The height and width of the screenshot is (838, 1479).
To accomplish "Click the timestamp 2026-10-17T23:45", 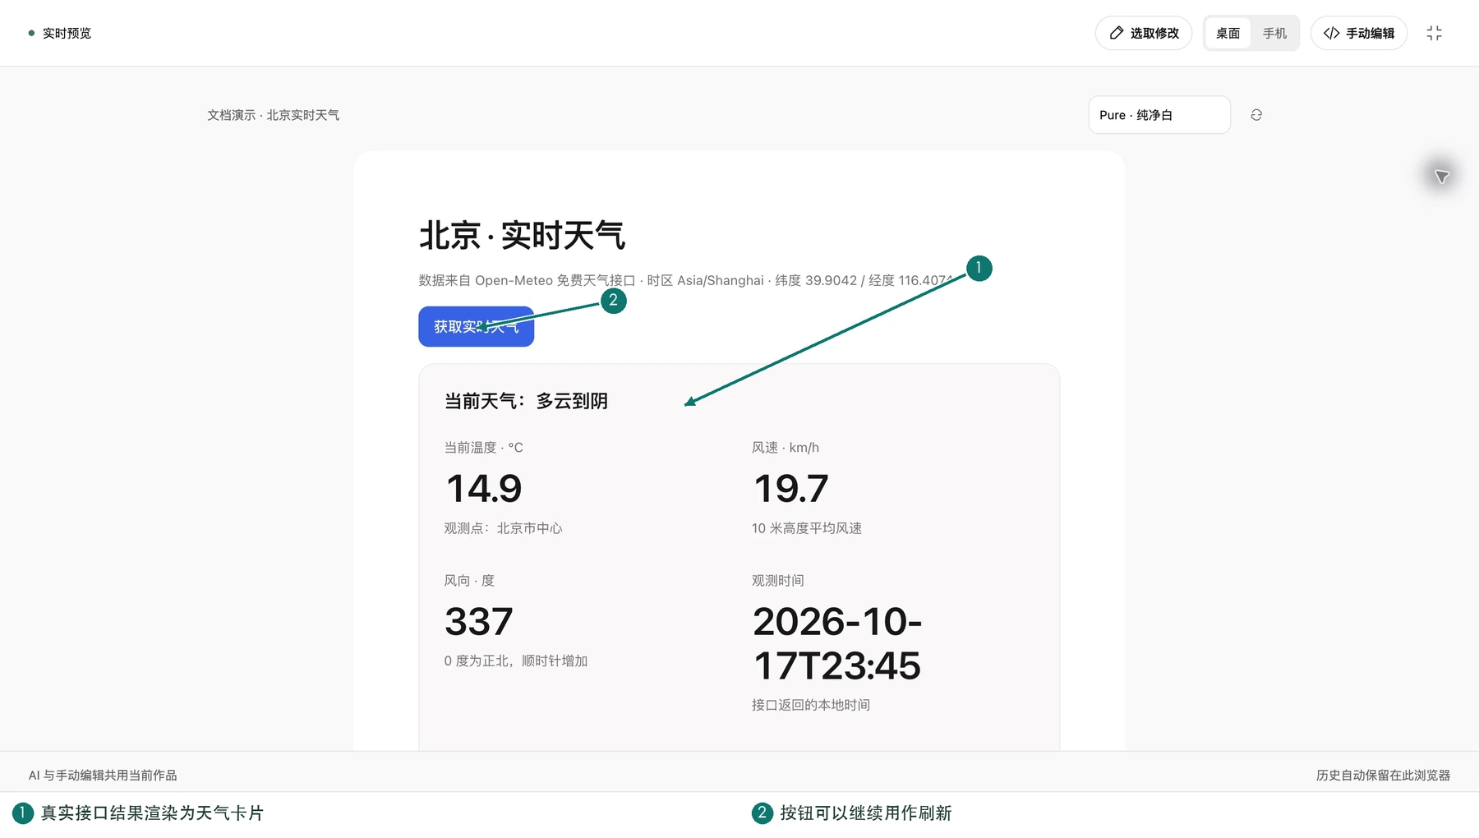I will coord(837,643).
